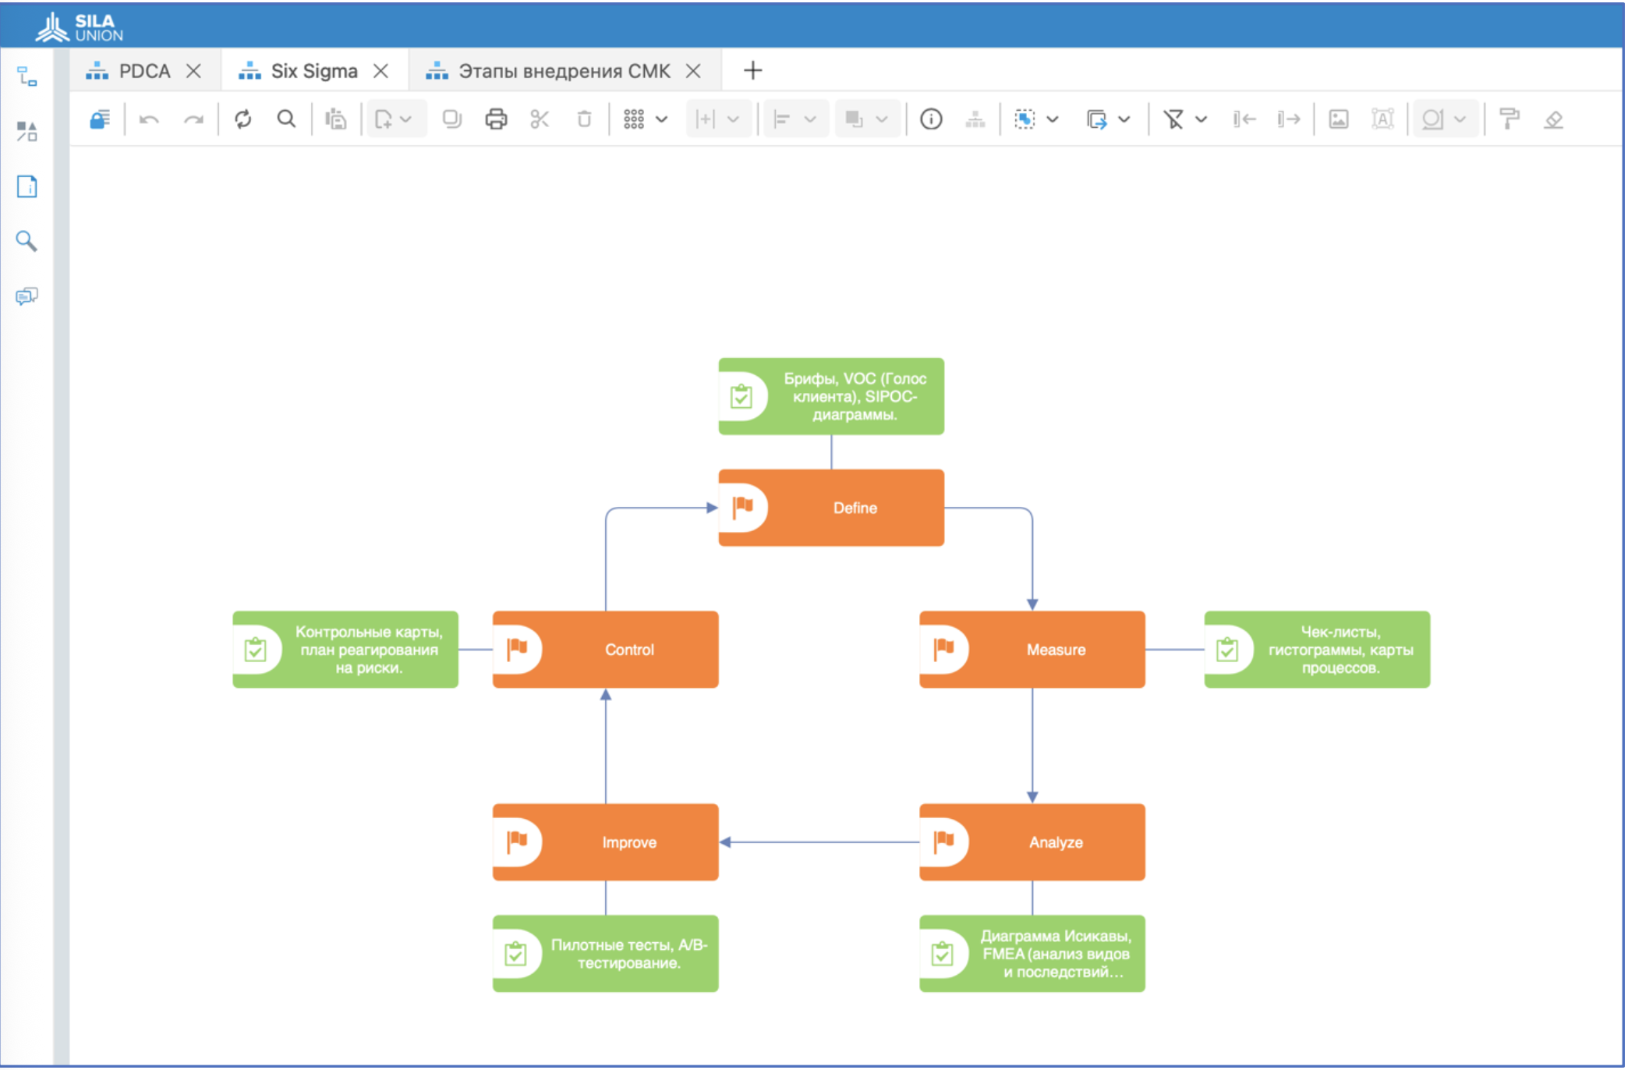Select the green Чек-листы block
Image resolution: width=1628 pixels, height=1070 pixels.
(1339, 650)
